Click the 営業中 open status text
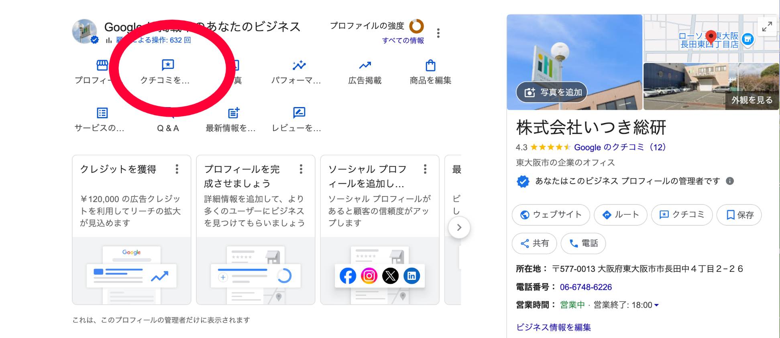The height and width of the screenshot is (338, 780). point(572,305)
